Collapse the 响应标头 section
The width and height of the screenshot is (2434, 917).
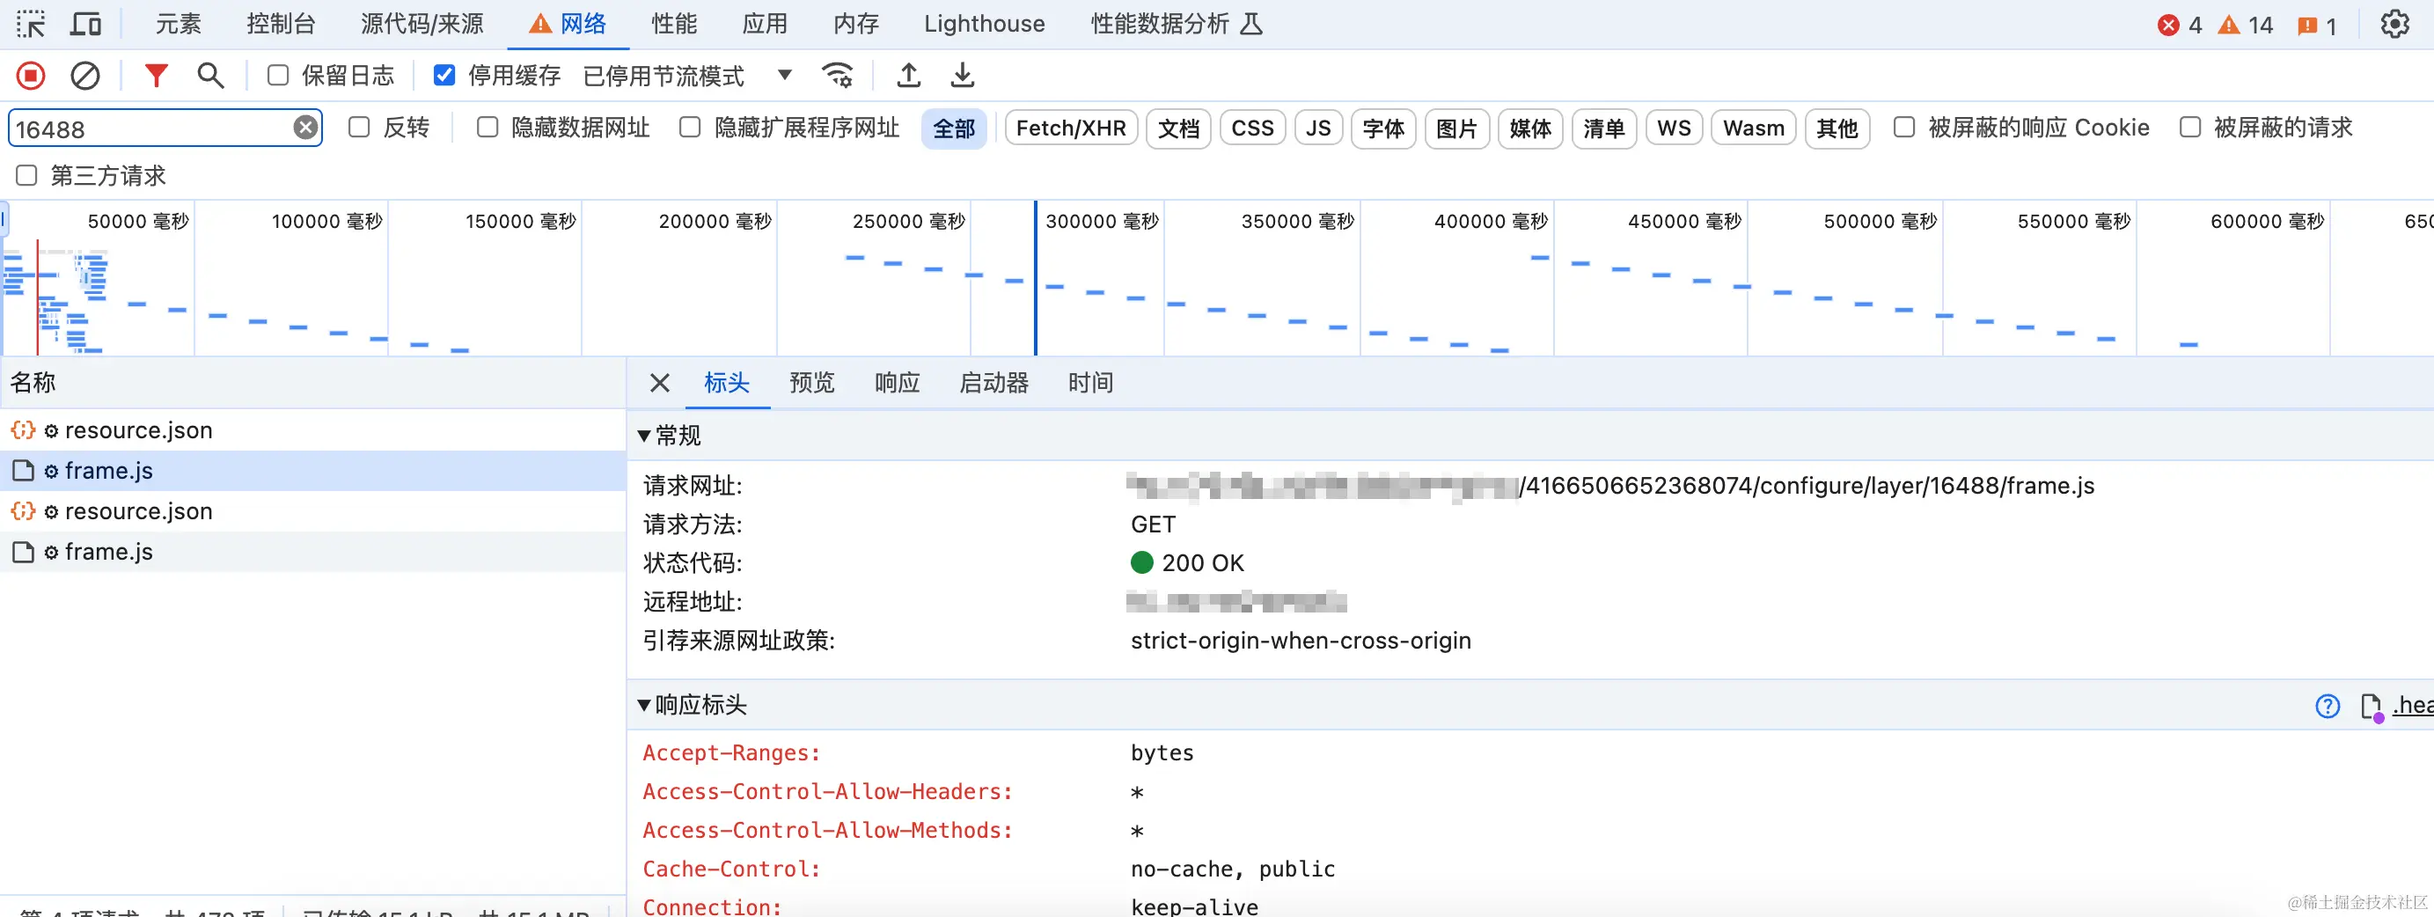click(x=644, y=705)
